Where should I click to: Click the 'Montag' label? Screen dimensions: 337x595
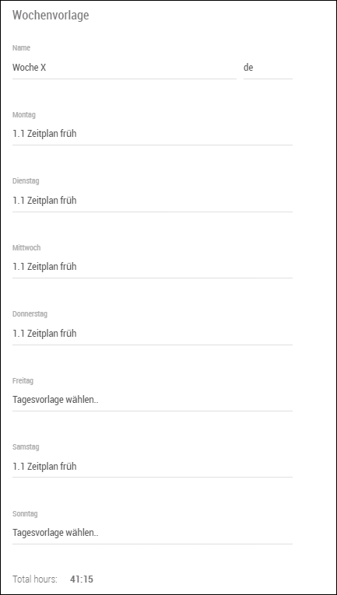tap(24, 114)
